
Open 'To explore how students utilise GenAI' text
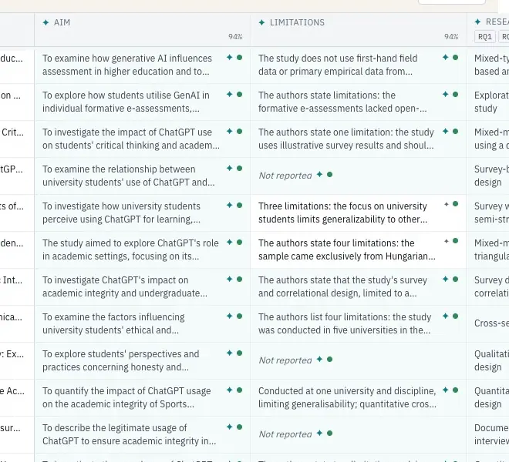(x=126, y=102)
